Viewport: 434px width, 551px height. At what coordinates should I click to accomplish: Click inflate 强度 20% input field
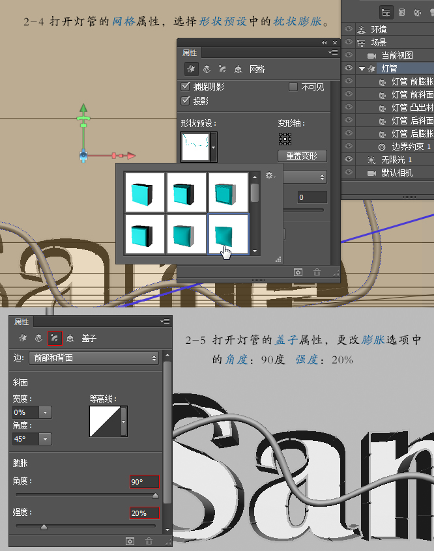[145, 513]
